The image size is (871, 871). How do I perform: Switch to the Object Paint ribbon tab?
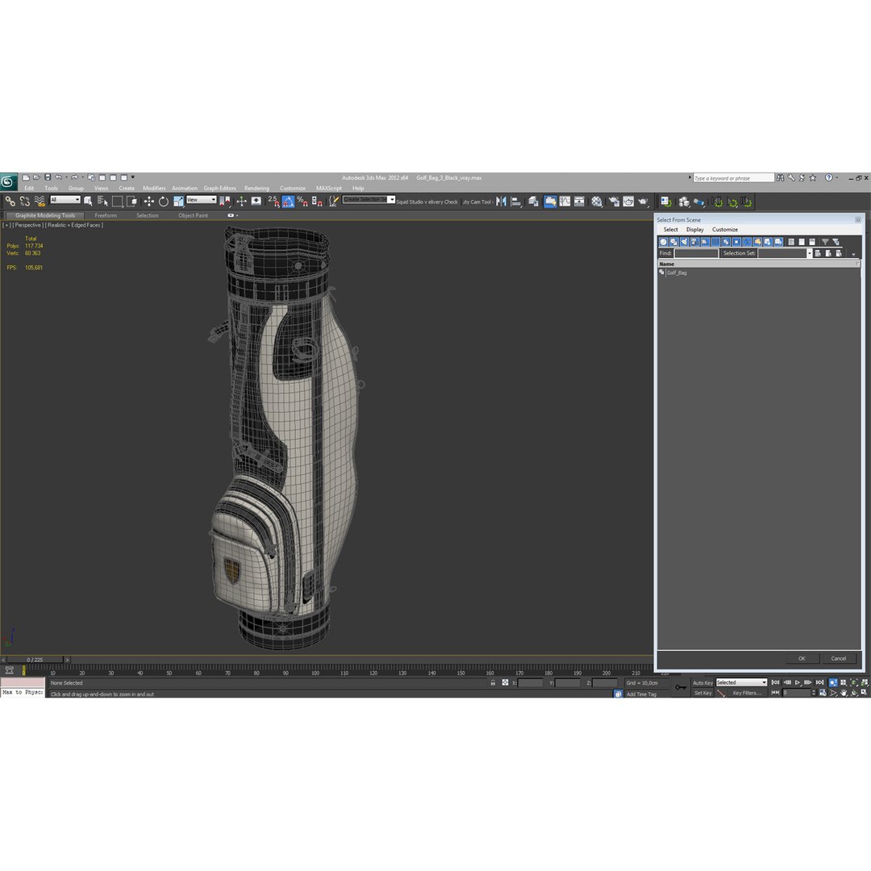[x=193, y=215]
